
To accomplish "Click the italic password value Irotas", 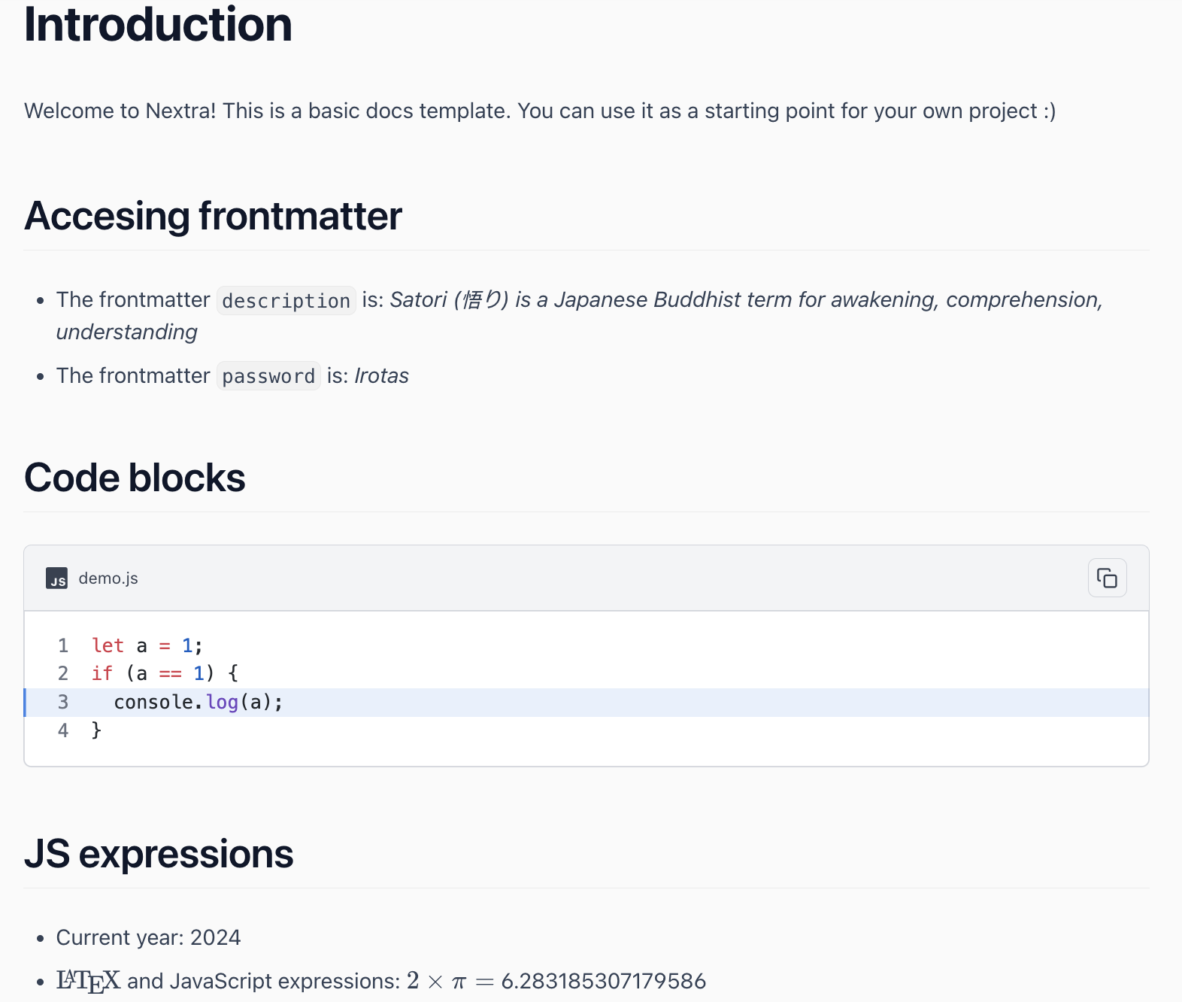I will 382,375.
